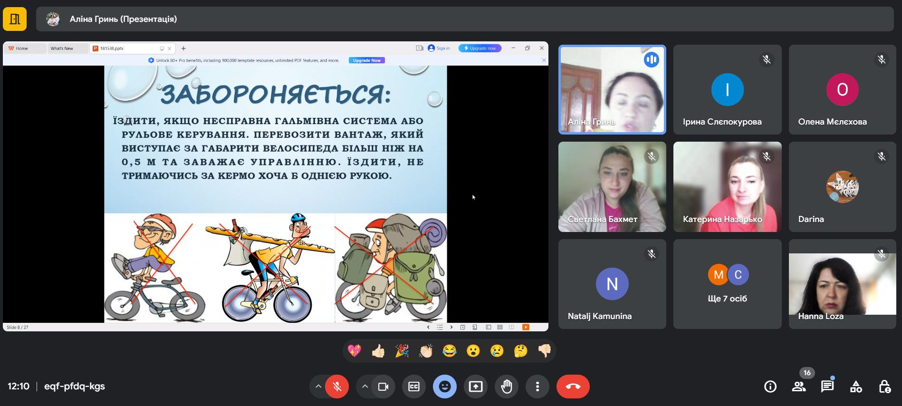Unmute the microphone
This screenshot has height=406, width=902.
337,387
